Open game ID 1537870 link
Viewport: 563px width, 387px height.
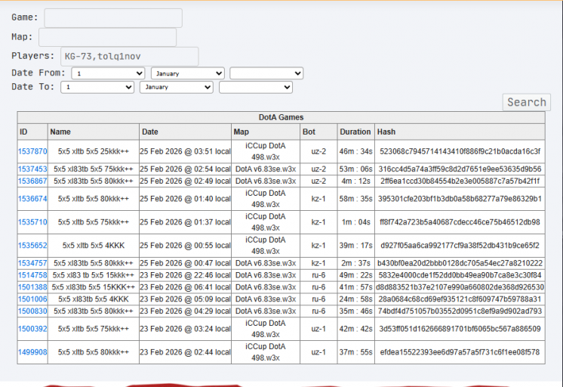tap(32, 151)
